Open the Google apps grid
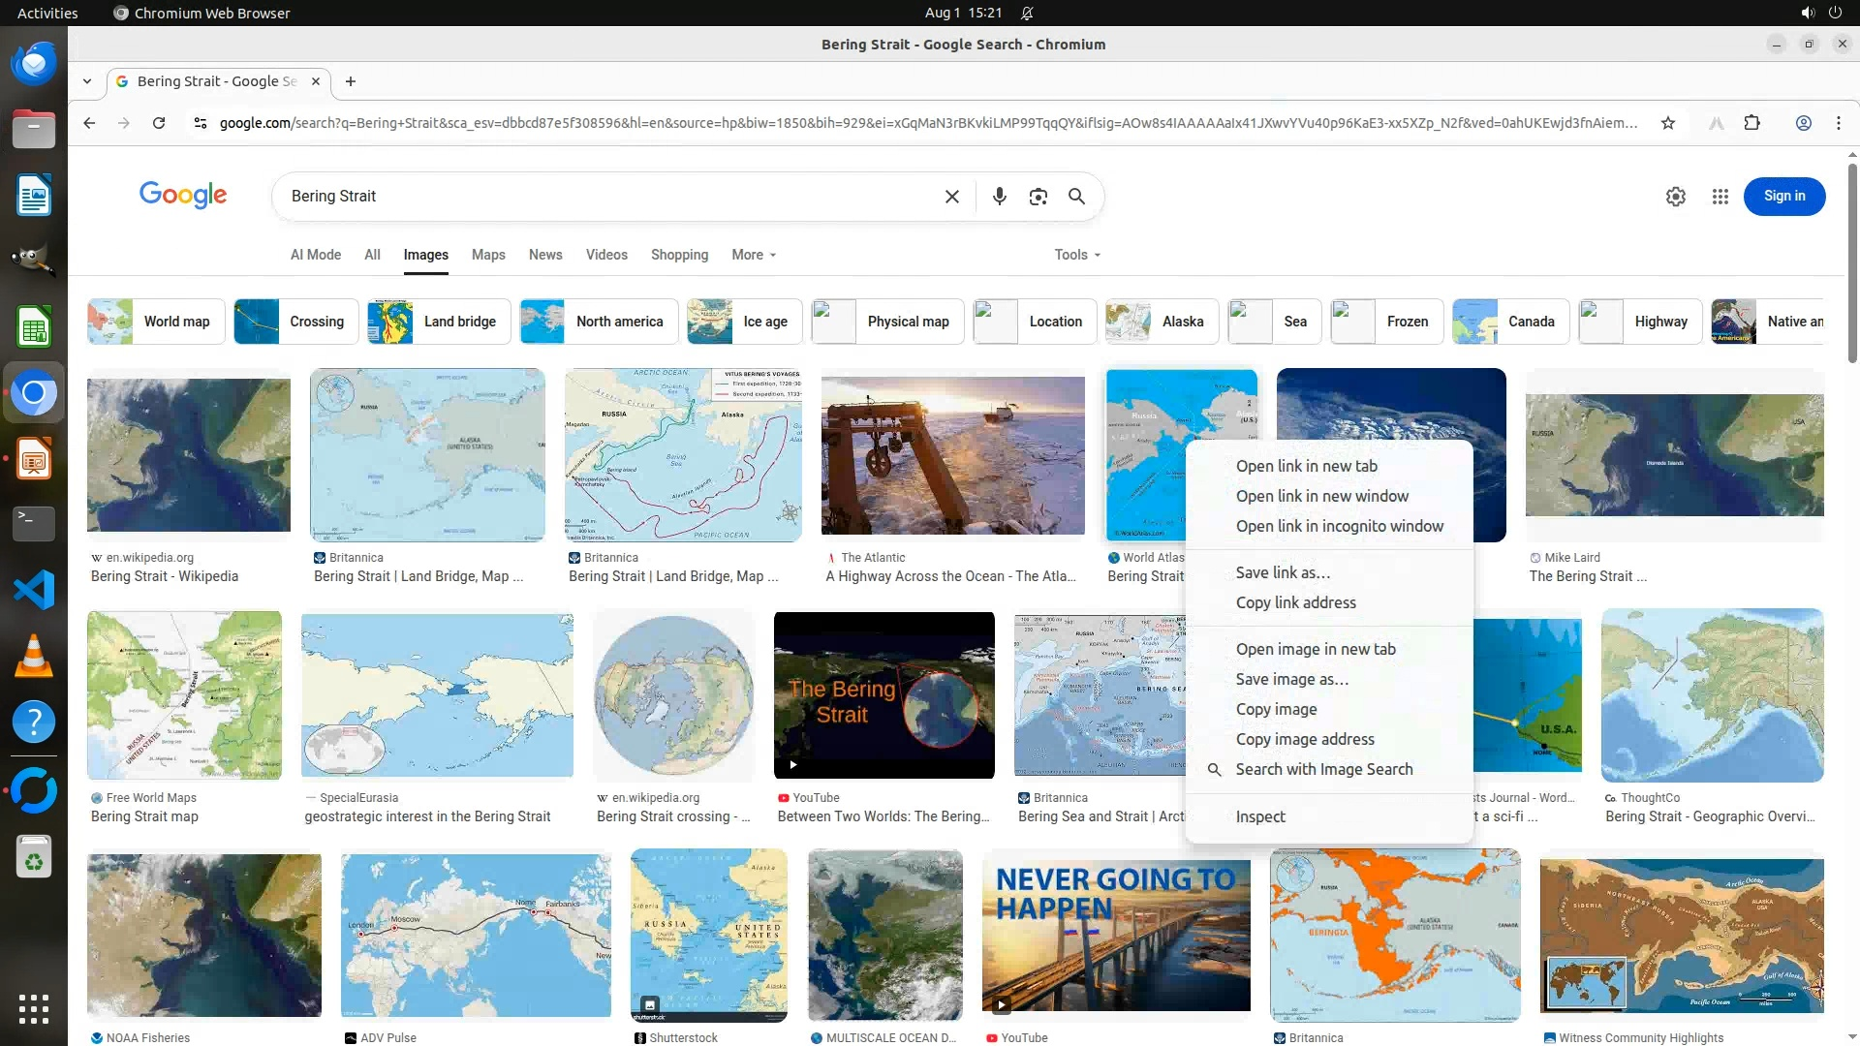The image size is (1860, 1046). coord(1720,197)
